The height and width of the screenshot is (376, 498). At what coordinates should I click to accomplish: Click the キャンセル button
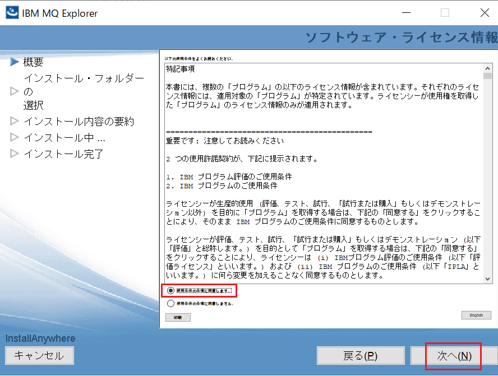click(x=39, y=355)
